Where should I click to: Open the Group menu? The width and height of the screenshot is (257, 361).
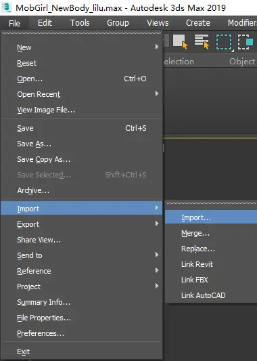pyautogui.click(x=118, y=23)
